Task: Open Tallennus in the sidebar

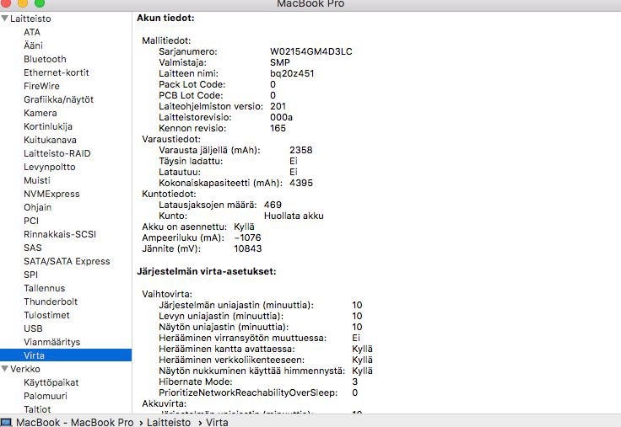Action: click(x=45, y=288)
